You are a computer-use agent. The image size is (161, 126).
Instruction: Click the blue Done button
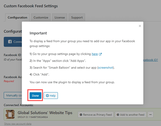tap(35, 96)
